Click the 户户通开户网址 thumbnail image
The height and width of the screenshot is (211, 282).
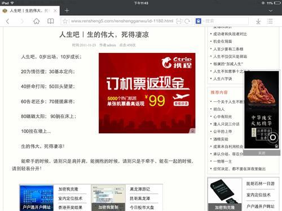coord(37,198)
